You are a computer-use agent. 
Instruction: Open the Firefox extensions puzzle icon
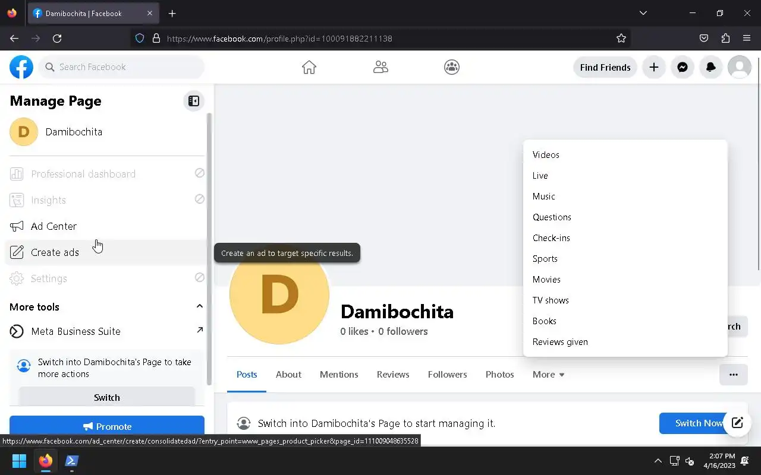[725, 39]
